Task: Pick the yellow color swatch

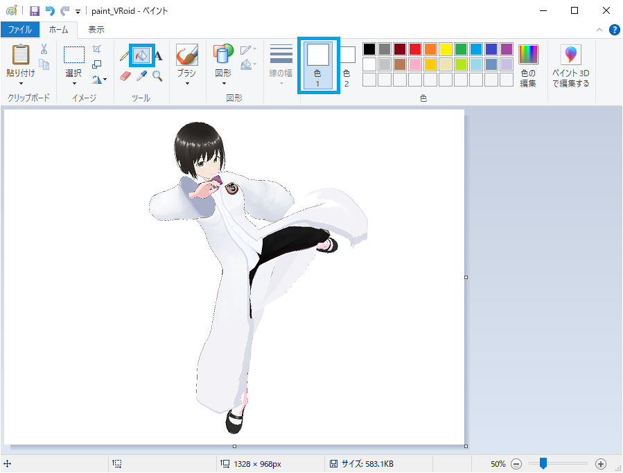Action: (x=446, y=49)
